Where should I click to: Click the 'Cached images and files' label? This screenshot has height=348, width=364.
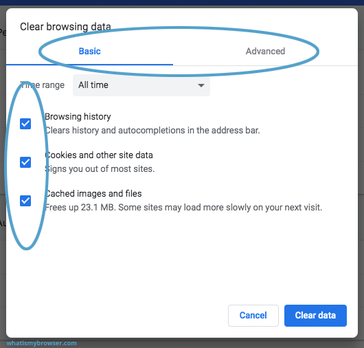click(93, 194)
